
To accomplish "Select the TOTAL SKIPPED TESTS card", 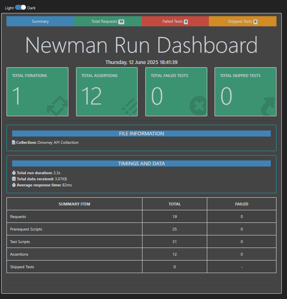I will [245, 92].
